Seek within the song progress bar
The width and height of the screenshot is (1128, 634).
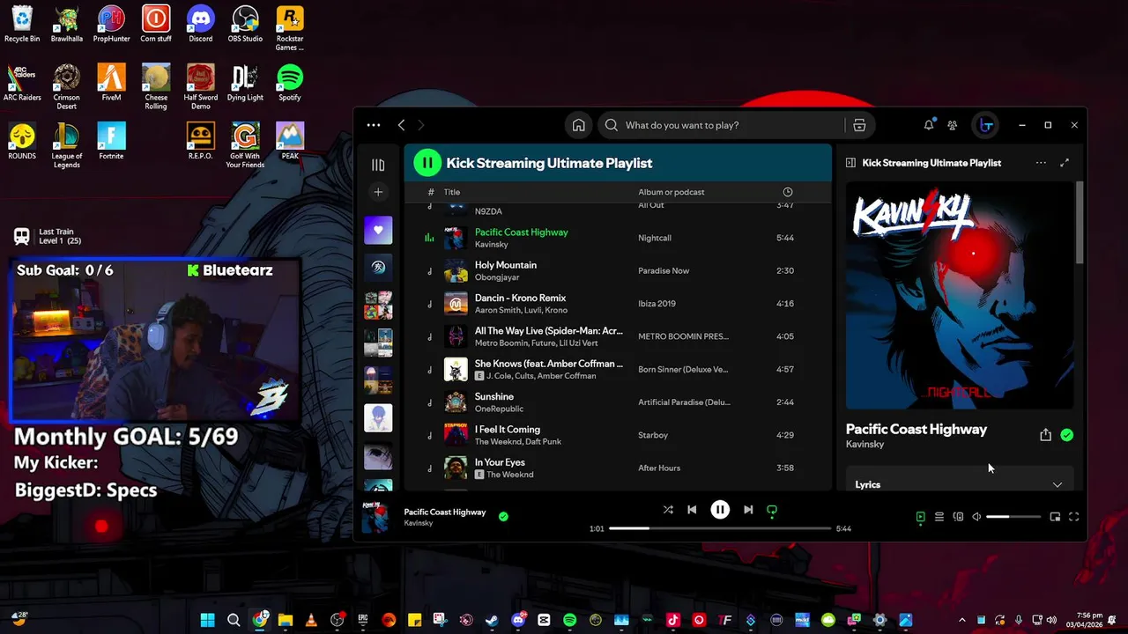pyautogui.click(x=720, y=528)
